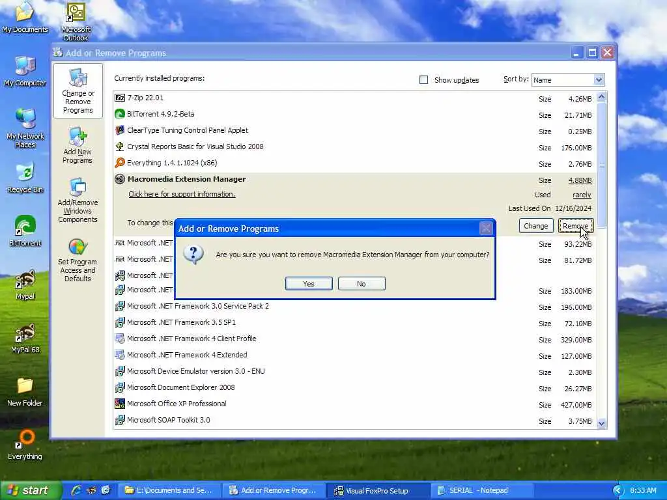
Task: Click the 8:33 AM system clock
Action: click(643, 490)
